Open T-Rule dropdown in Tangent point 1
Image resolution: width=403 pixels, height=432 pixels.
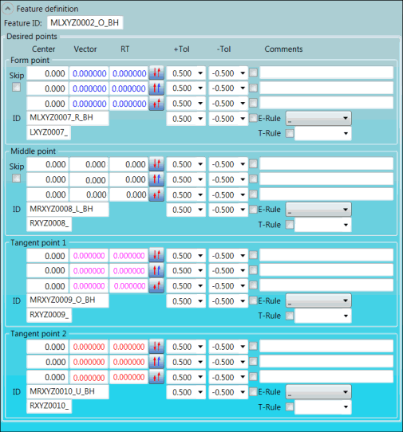point(323,316)
